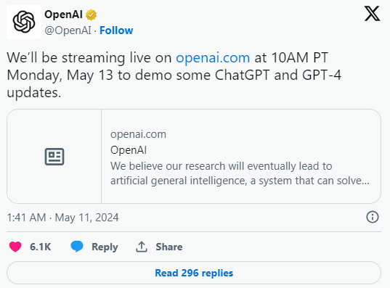Click the 6.1K likes count

40,247
